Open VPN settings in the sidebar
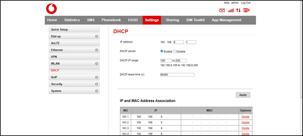303x136 pixels. [74, 57]
